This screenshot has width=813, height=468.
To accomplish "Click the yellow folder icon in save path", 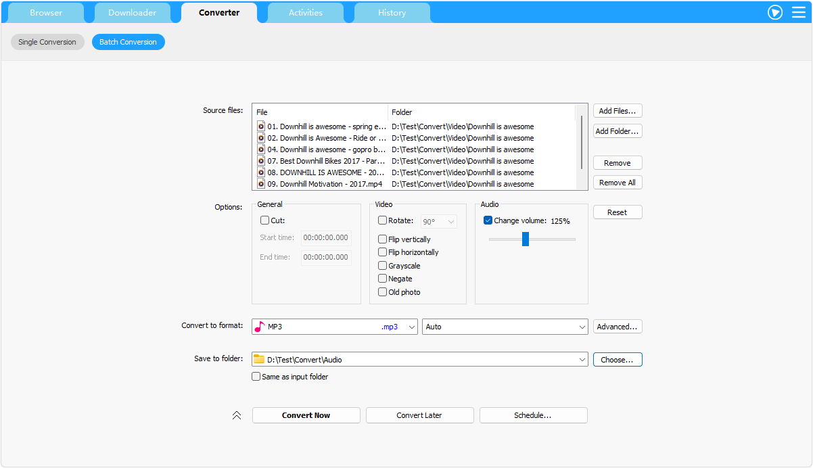I will tap(259, 360).
